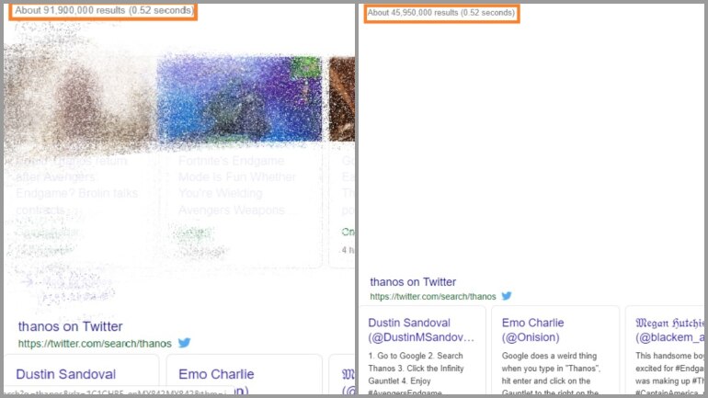Open the blue Fortnite Endgame thumbnail image
This screenshot has height=398, width=708.
point(239,99)
